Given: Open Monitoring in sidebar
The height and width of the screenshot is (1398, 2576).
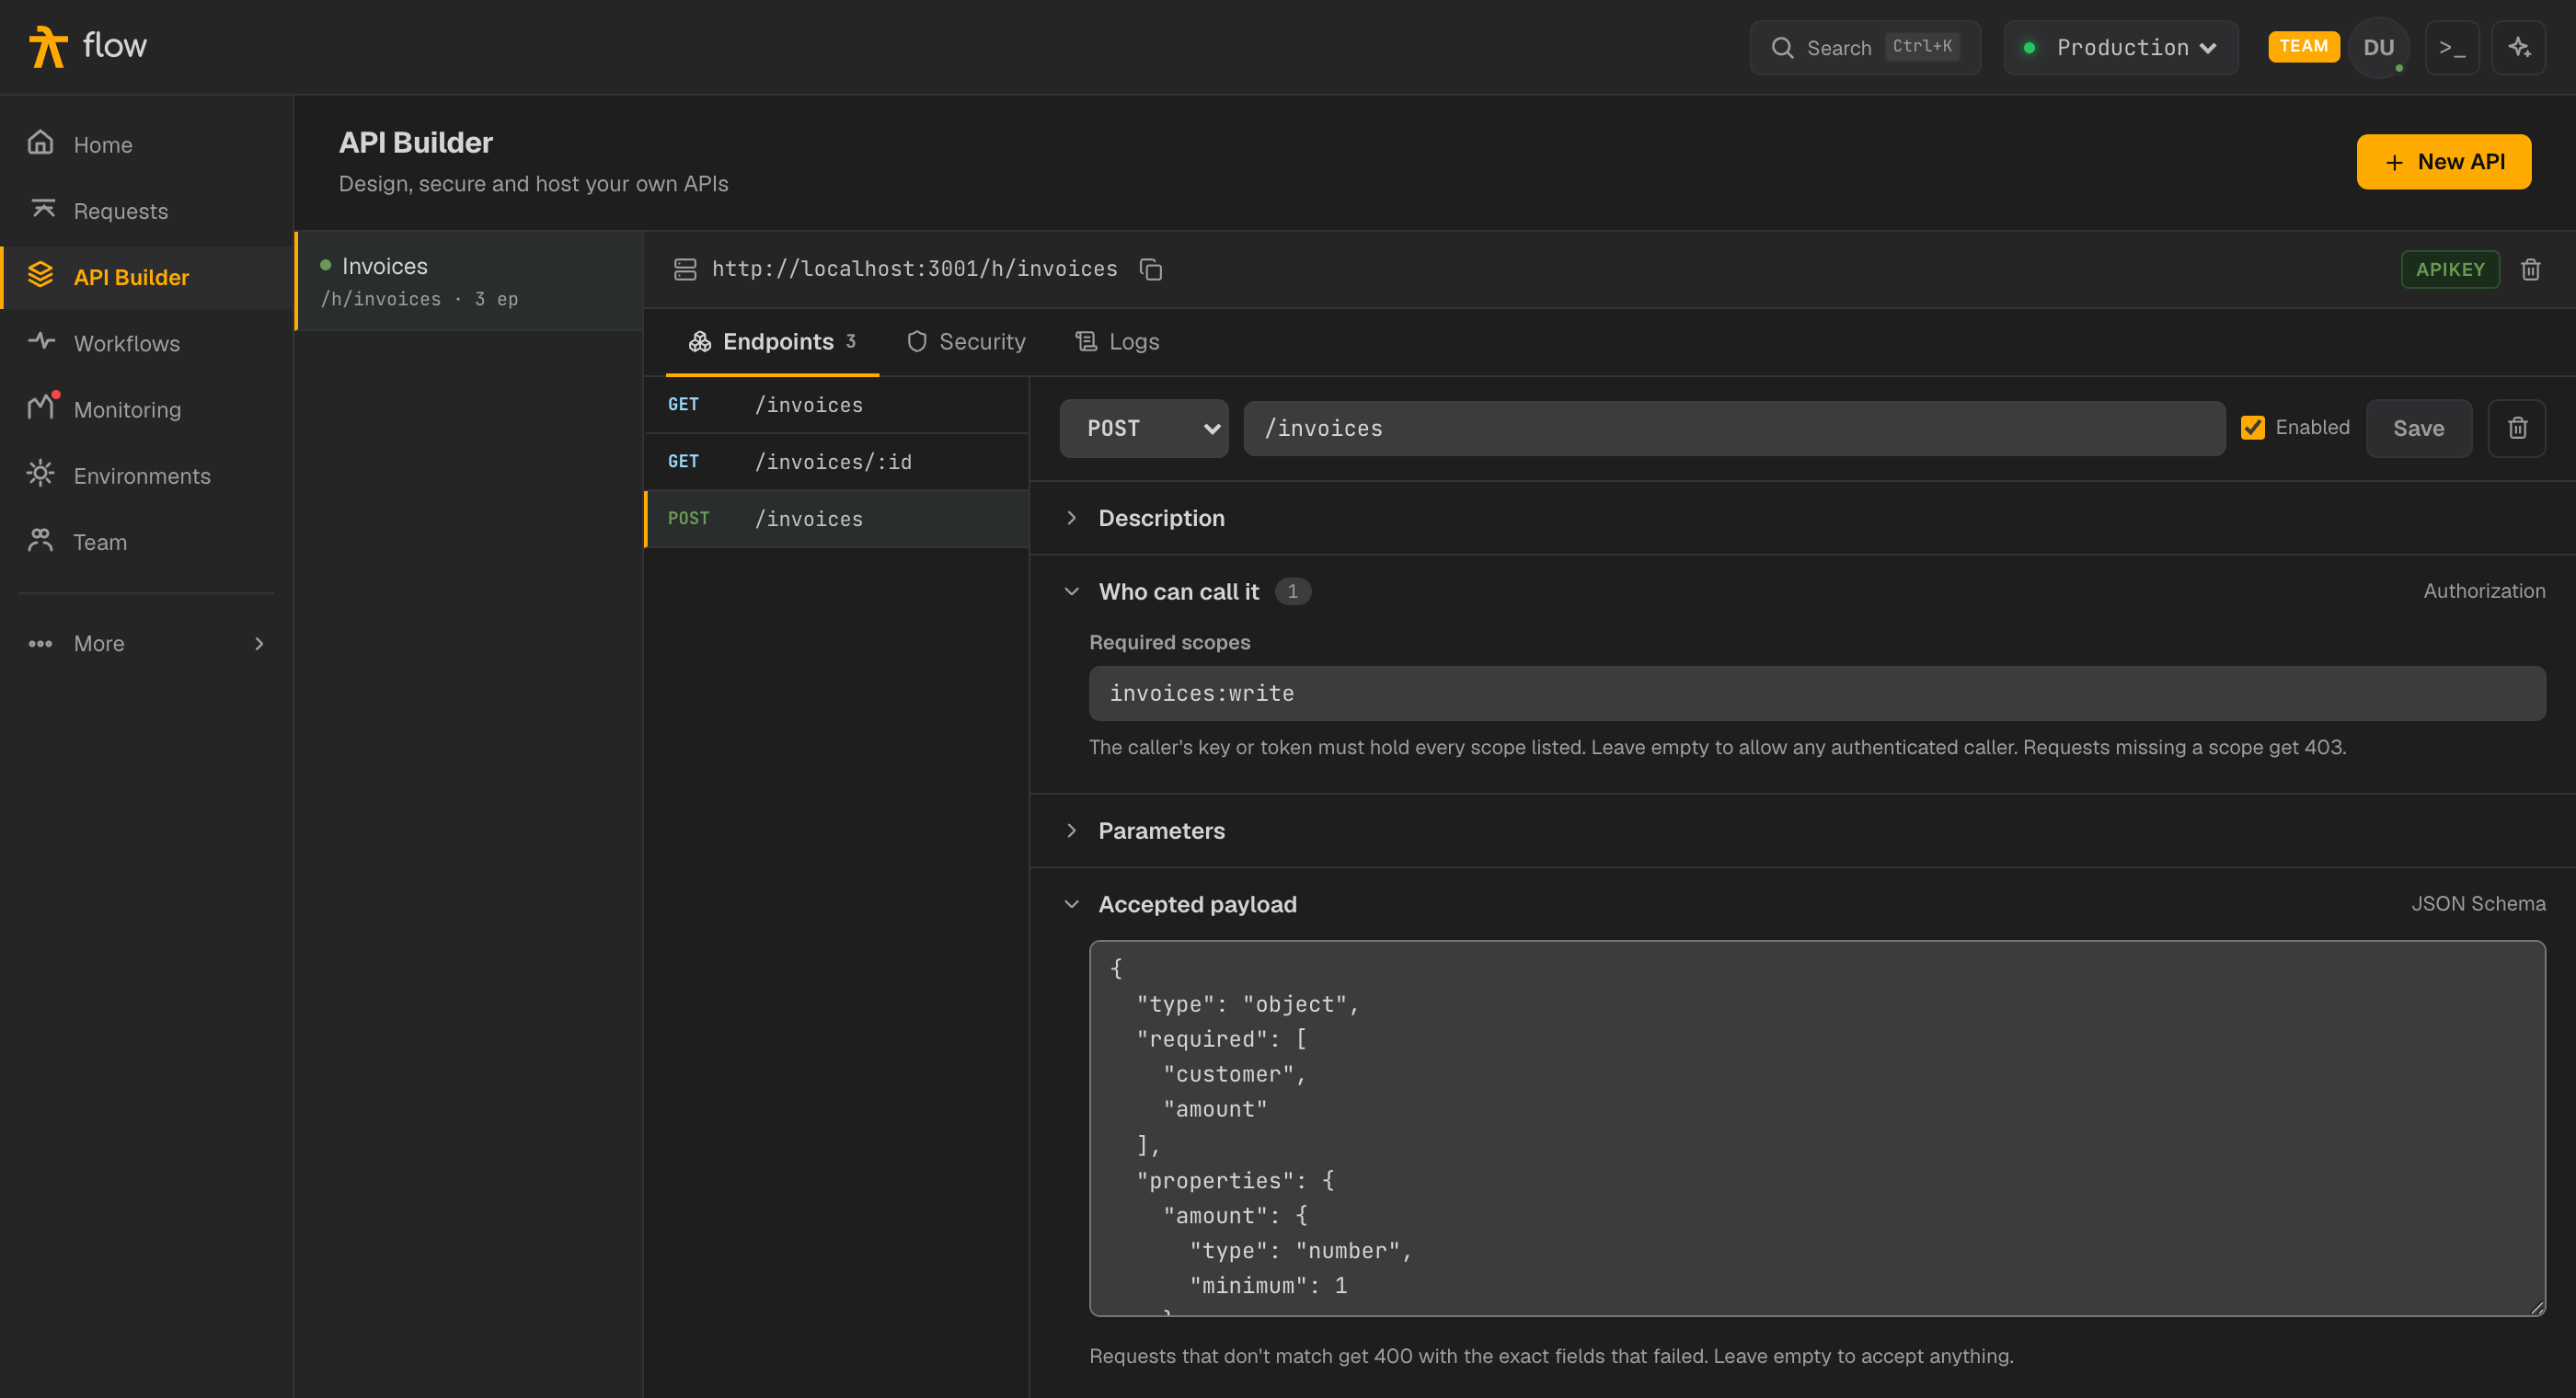Looking at the screenshot, I should (x=146, y=409).
